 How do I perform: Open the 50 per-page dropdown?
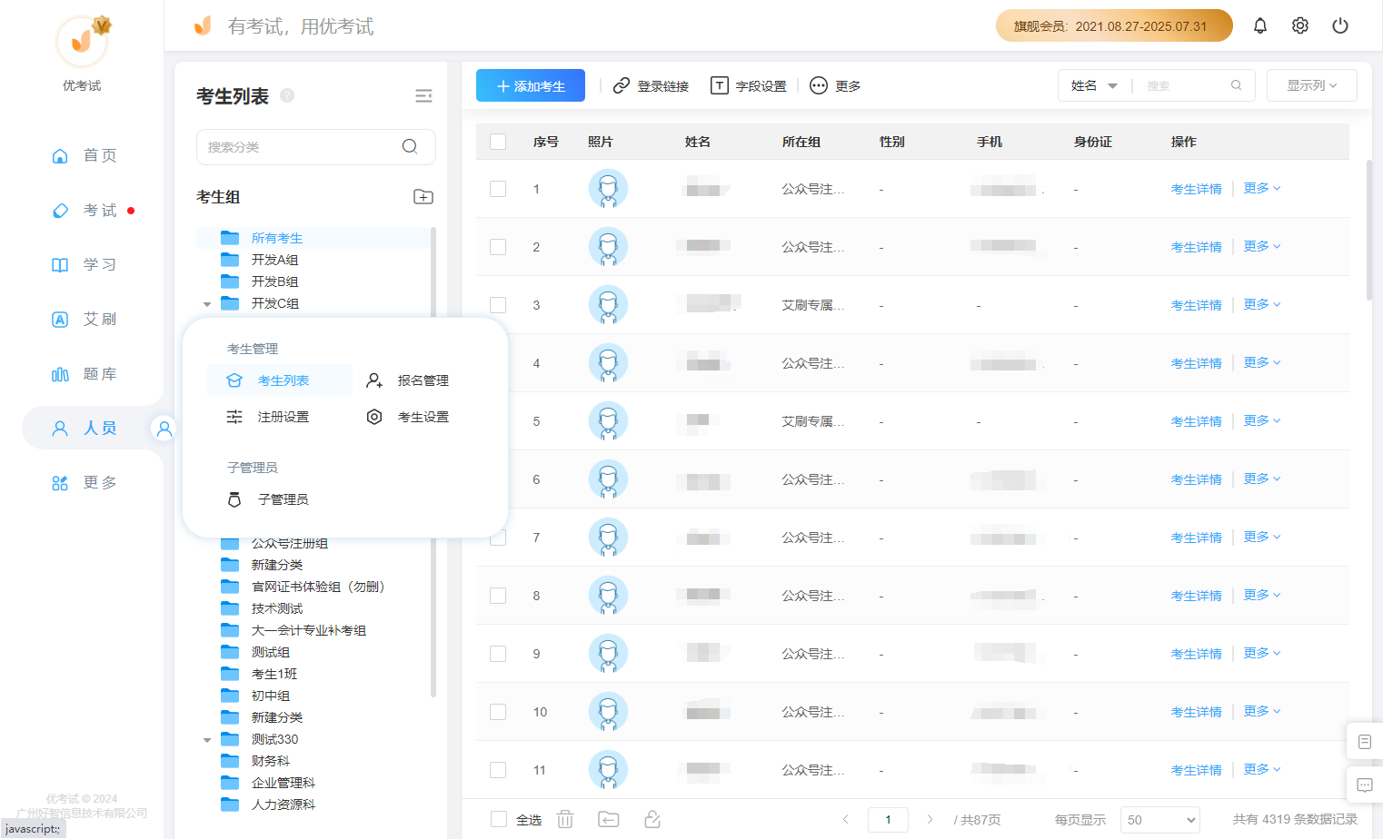coord(1160,820)
